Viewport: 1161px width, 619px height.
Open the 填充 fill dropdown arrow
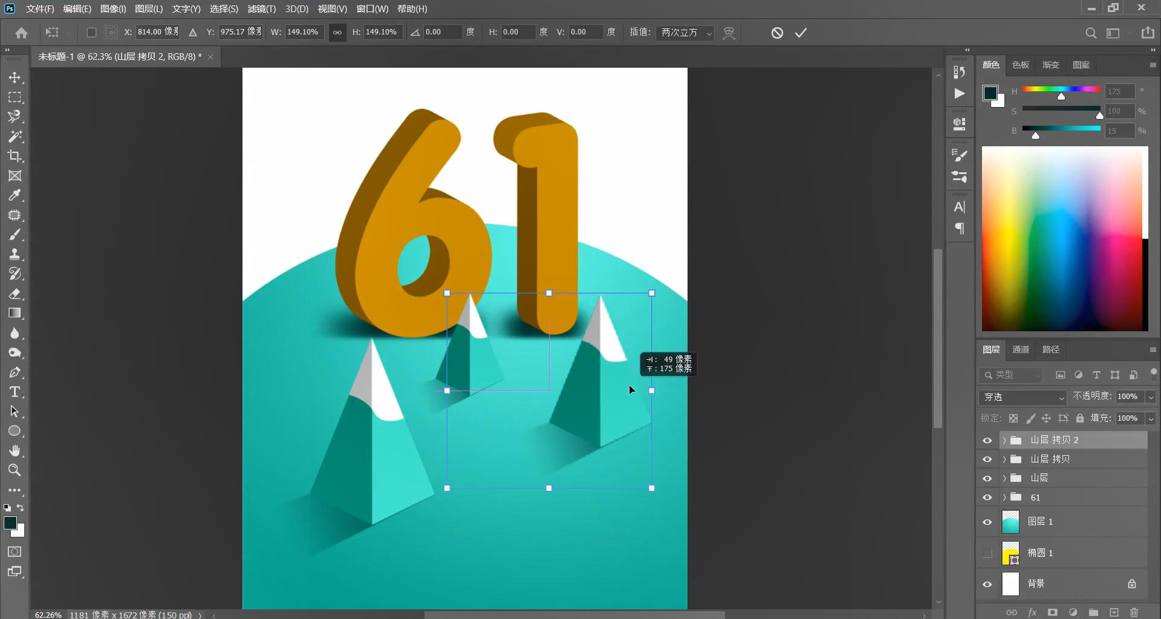(1151, 418)
